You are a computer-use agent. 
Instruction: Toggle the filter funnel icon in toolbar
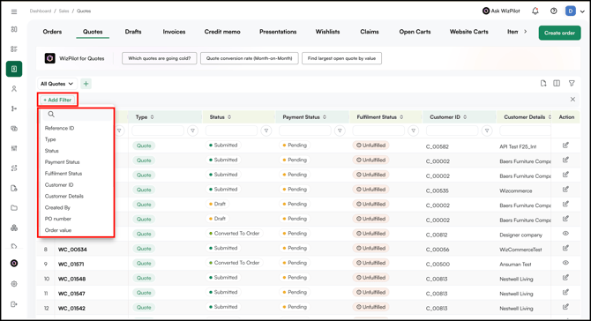(x=572, y=83)
